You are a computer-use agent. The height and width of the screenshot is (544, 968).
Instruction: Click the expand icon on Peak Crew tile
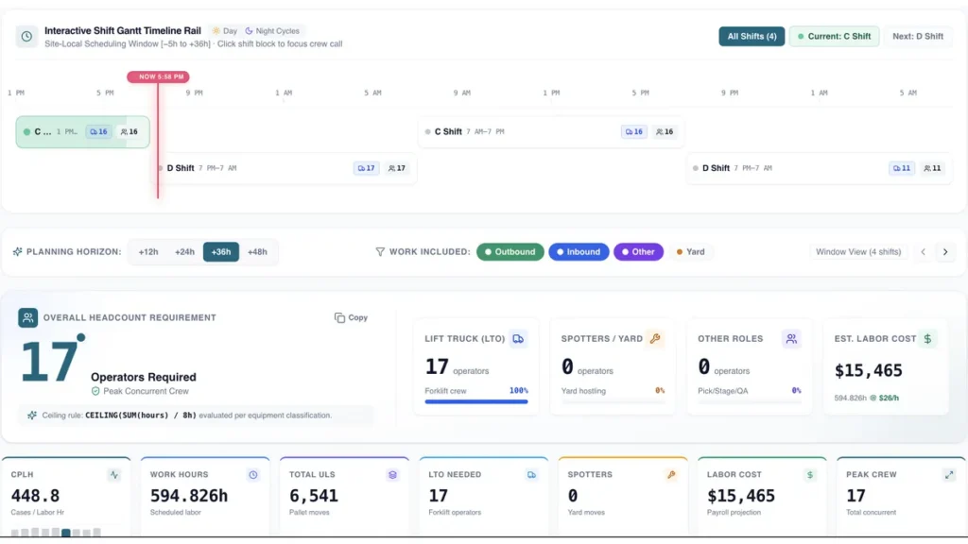tap(949, 475)
